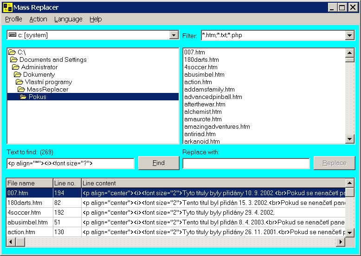Screen dimensions: 361x256
Task: Click the Replace with text field
Action: click(x=246, y=163)
